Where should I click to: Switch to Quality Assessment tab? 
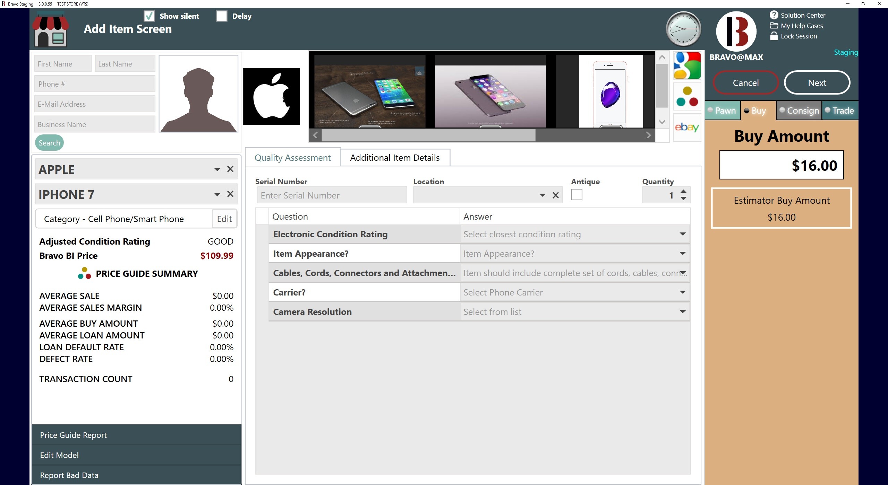coord(293,158)
